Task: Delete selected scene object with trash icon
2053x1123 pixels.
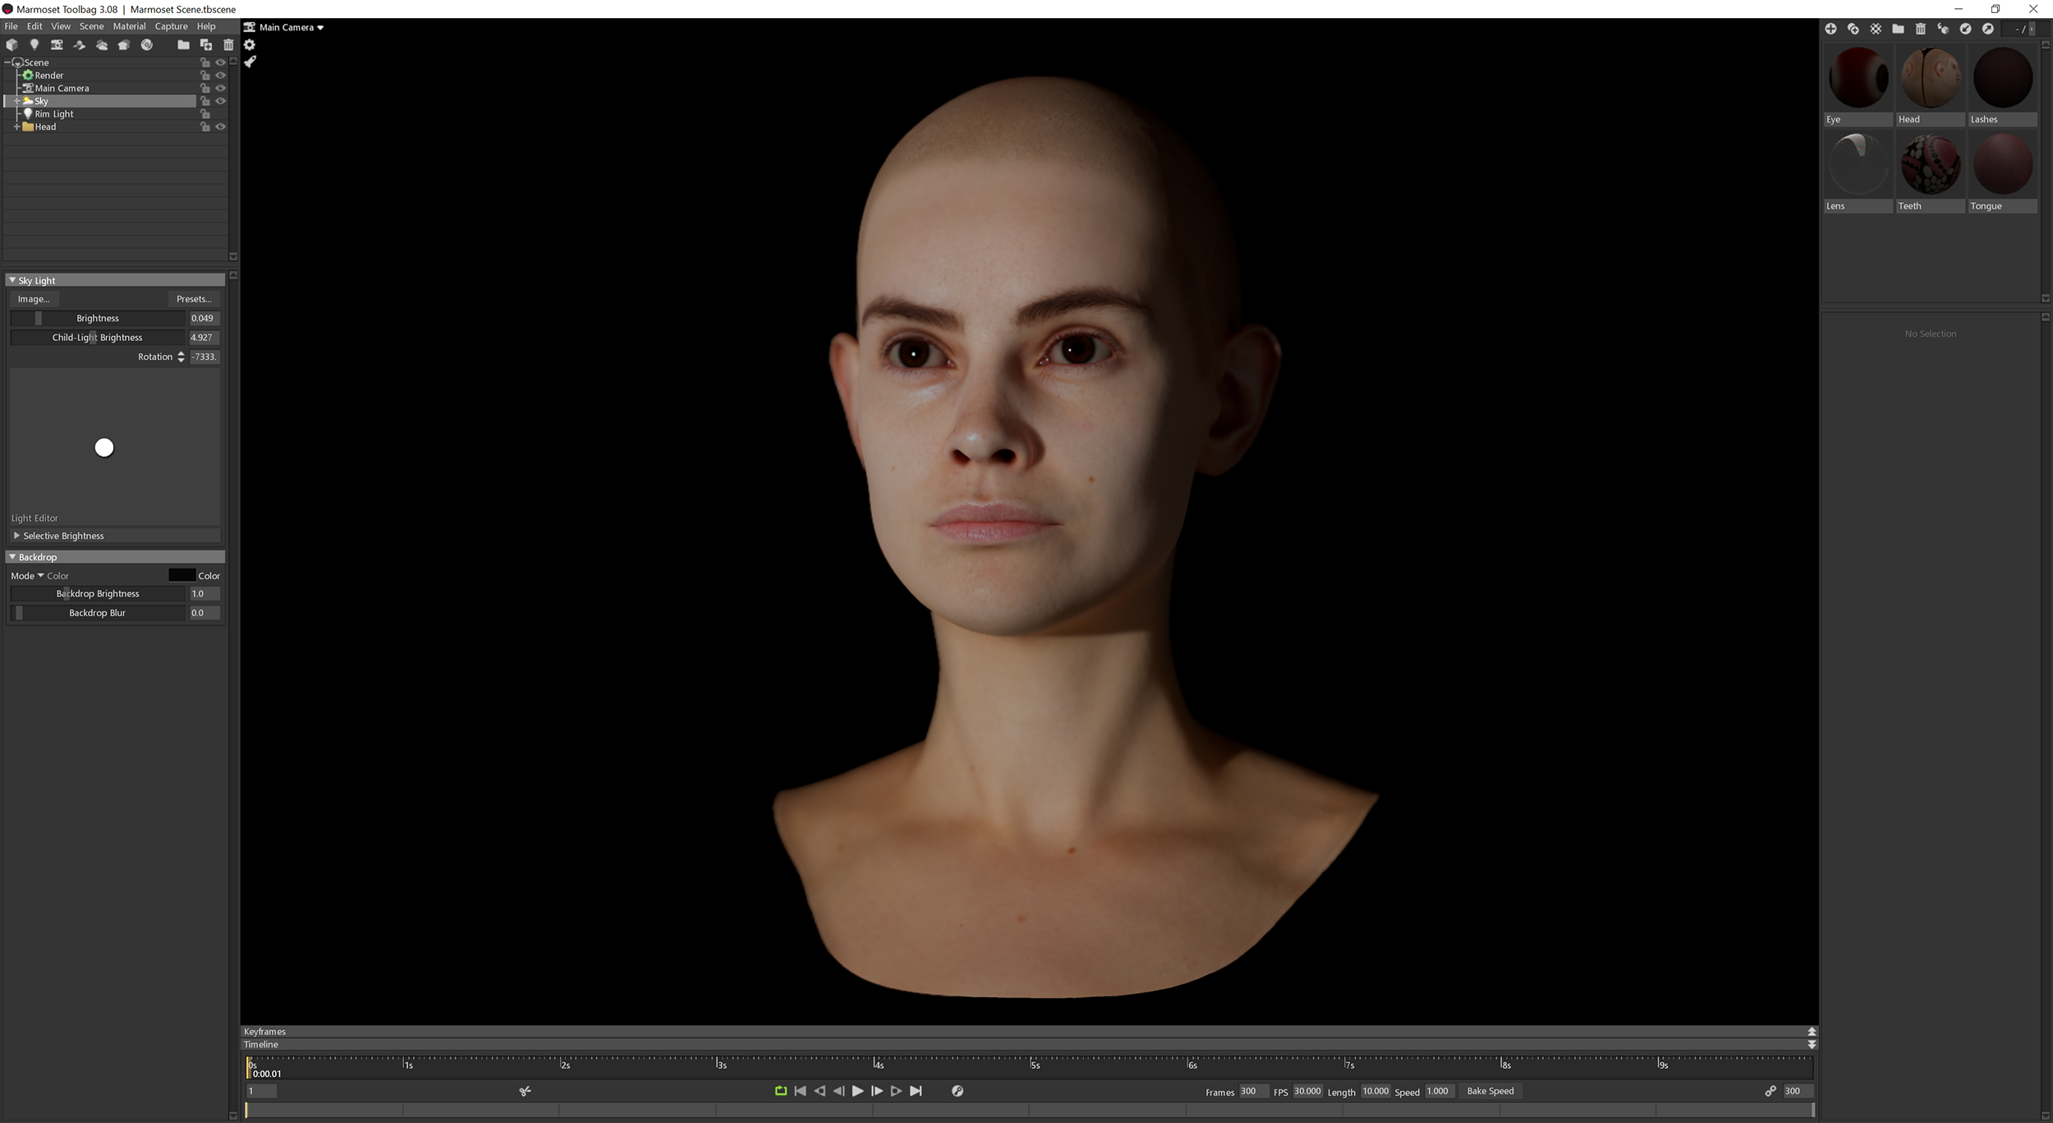Action: pos(228,45)
